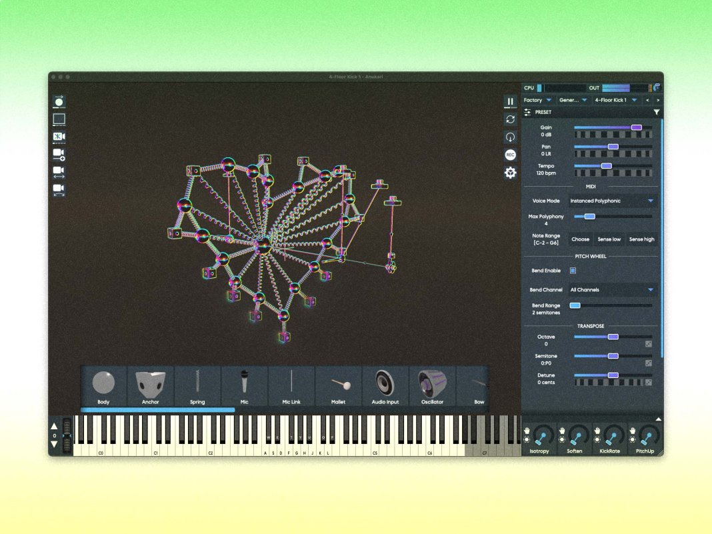Viewport: 712px width, 534px height.
Task: Click the circular down-arrow icon
Action: [511, 137]
